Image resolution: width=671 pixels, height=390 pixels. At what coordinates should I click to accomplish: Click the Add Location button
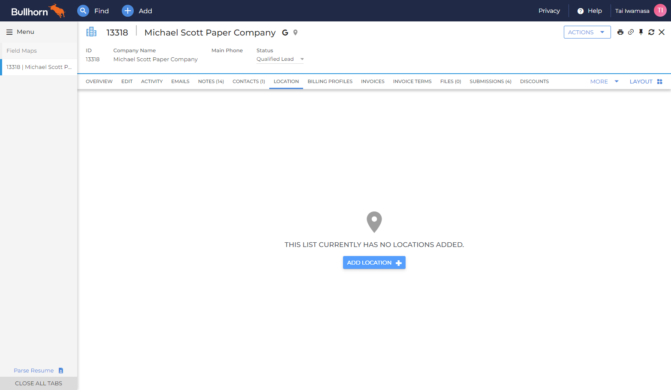point(374,262)
